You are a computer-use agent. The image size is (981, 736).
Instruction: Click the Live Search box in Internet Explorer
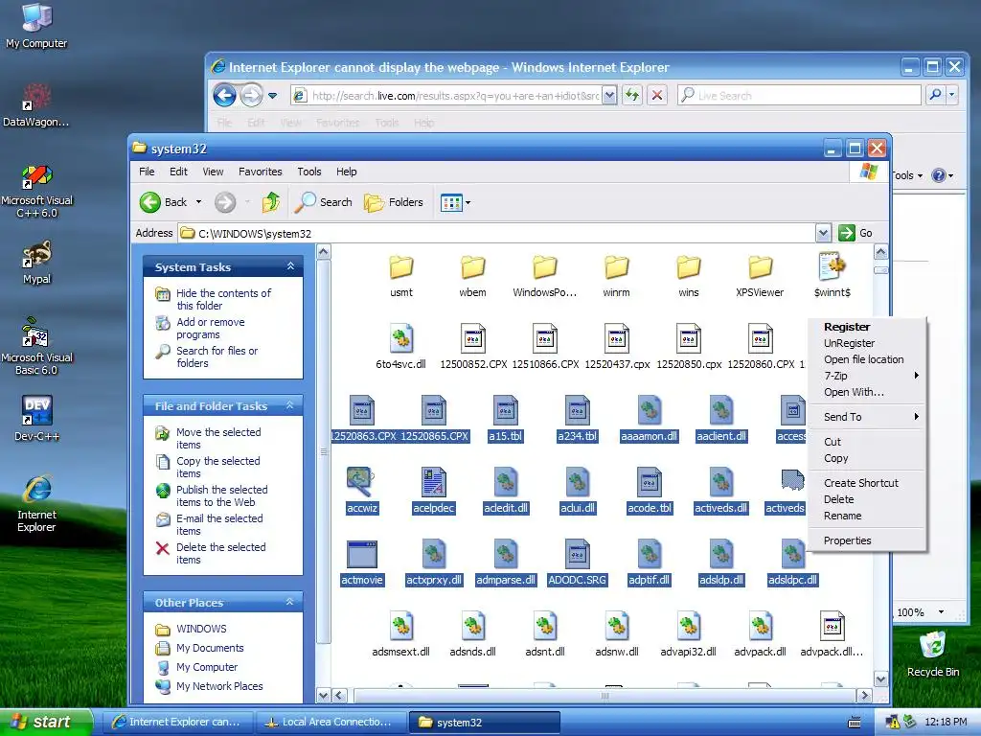point(799,95)
